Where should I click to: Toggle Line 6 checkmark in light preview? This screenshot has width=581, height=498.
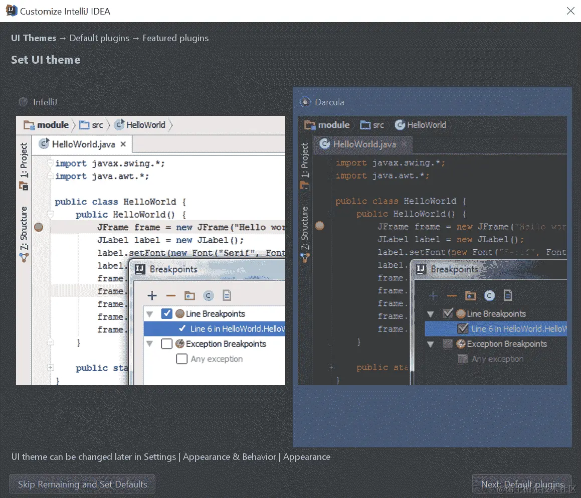[182, 328]
